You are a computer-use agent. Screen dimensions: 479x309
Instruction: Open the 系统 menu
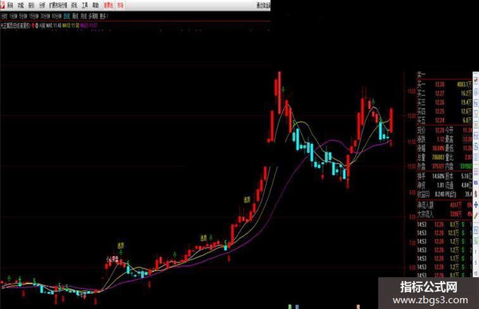click(10, 5)
